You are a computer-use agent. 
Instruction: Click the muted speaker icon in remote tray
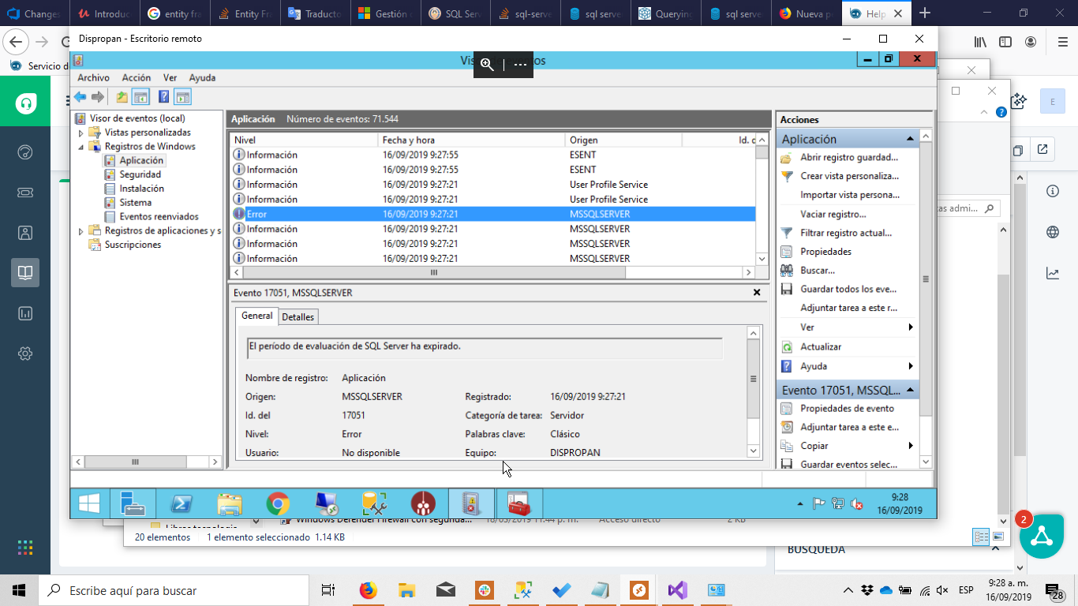[857, 503]
